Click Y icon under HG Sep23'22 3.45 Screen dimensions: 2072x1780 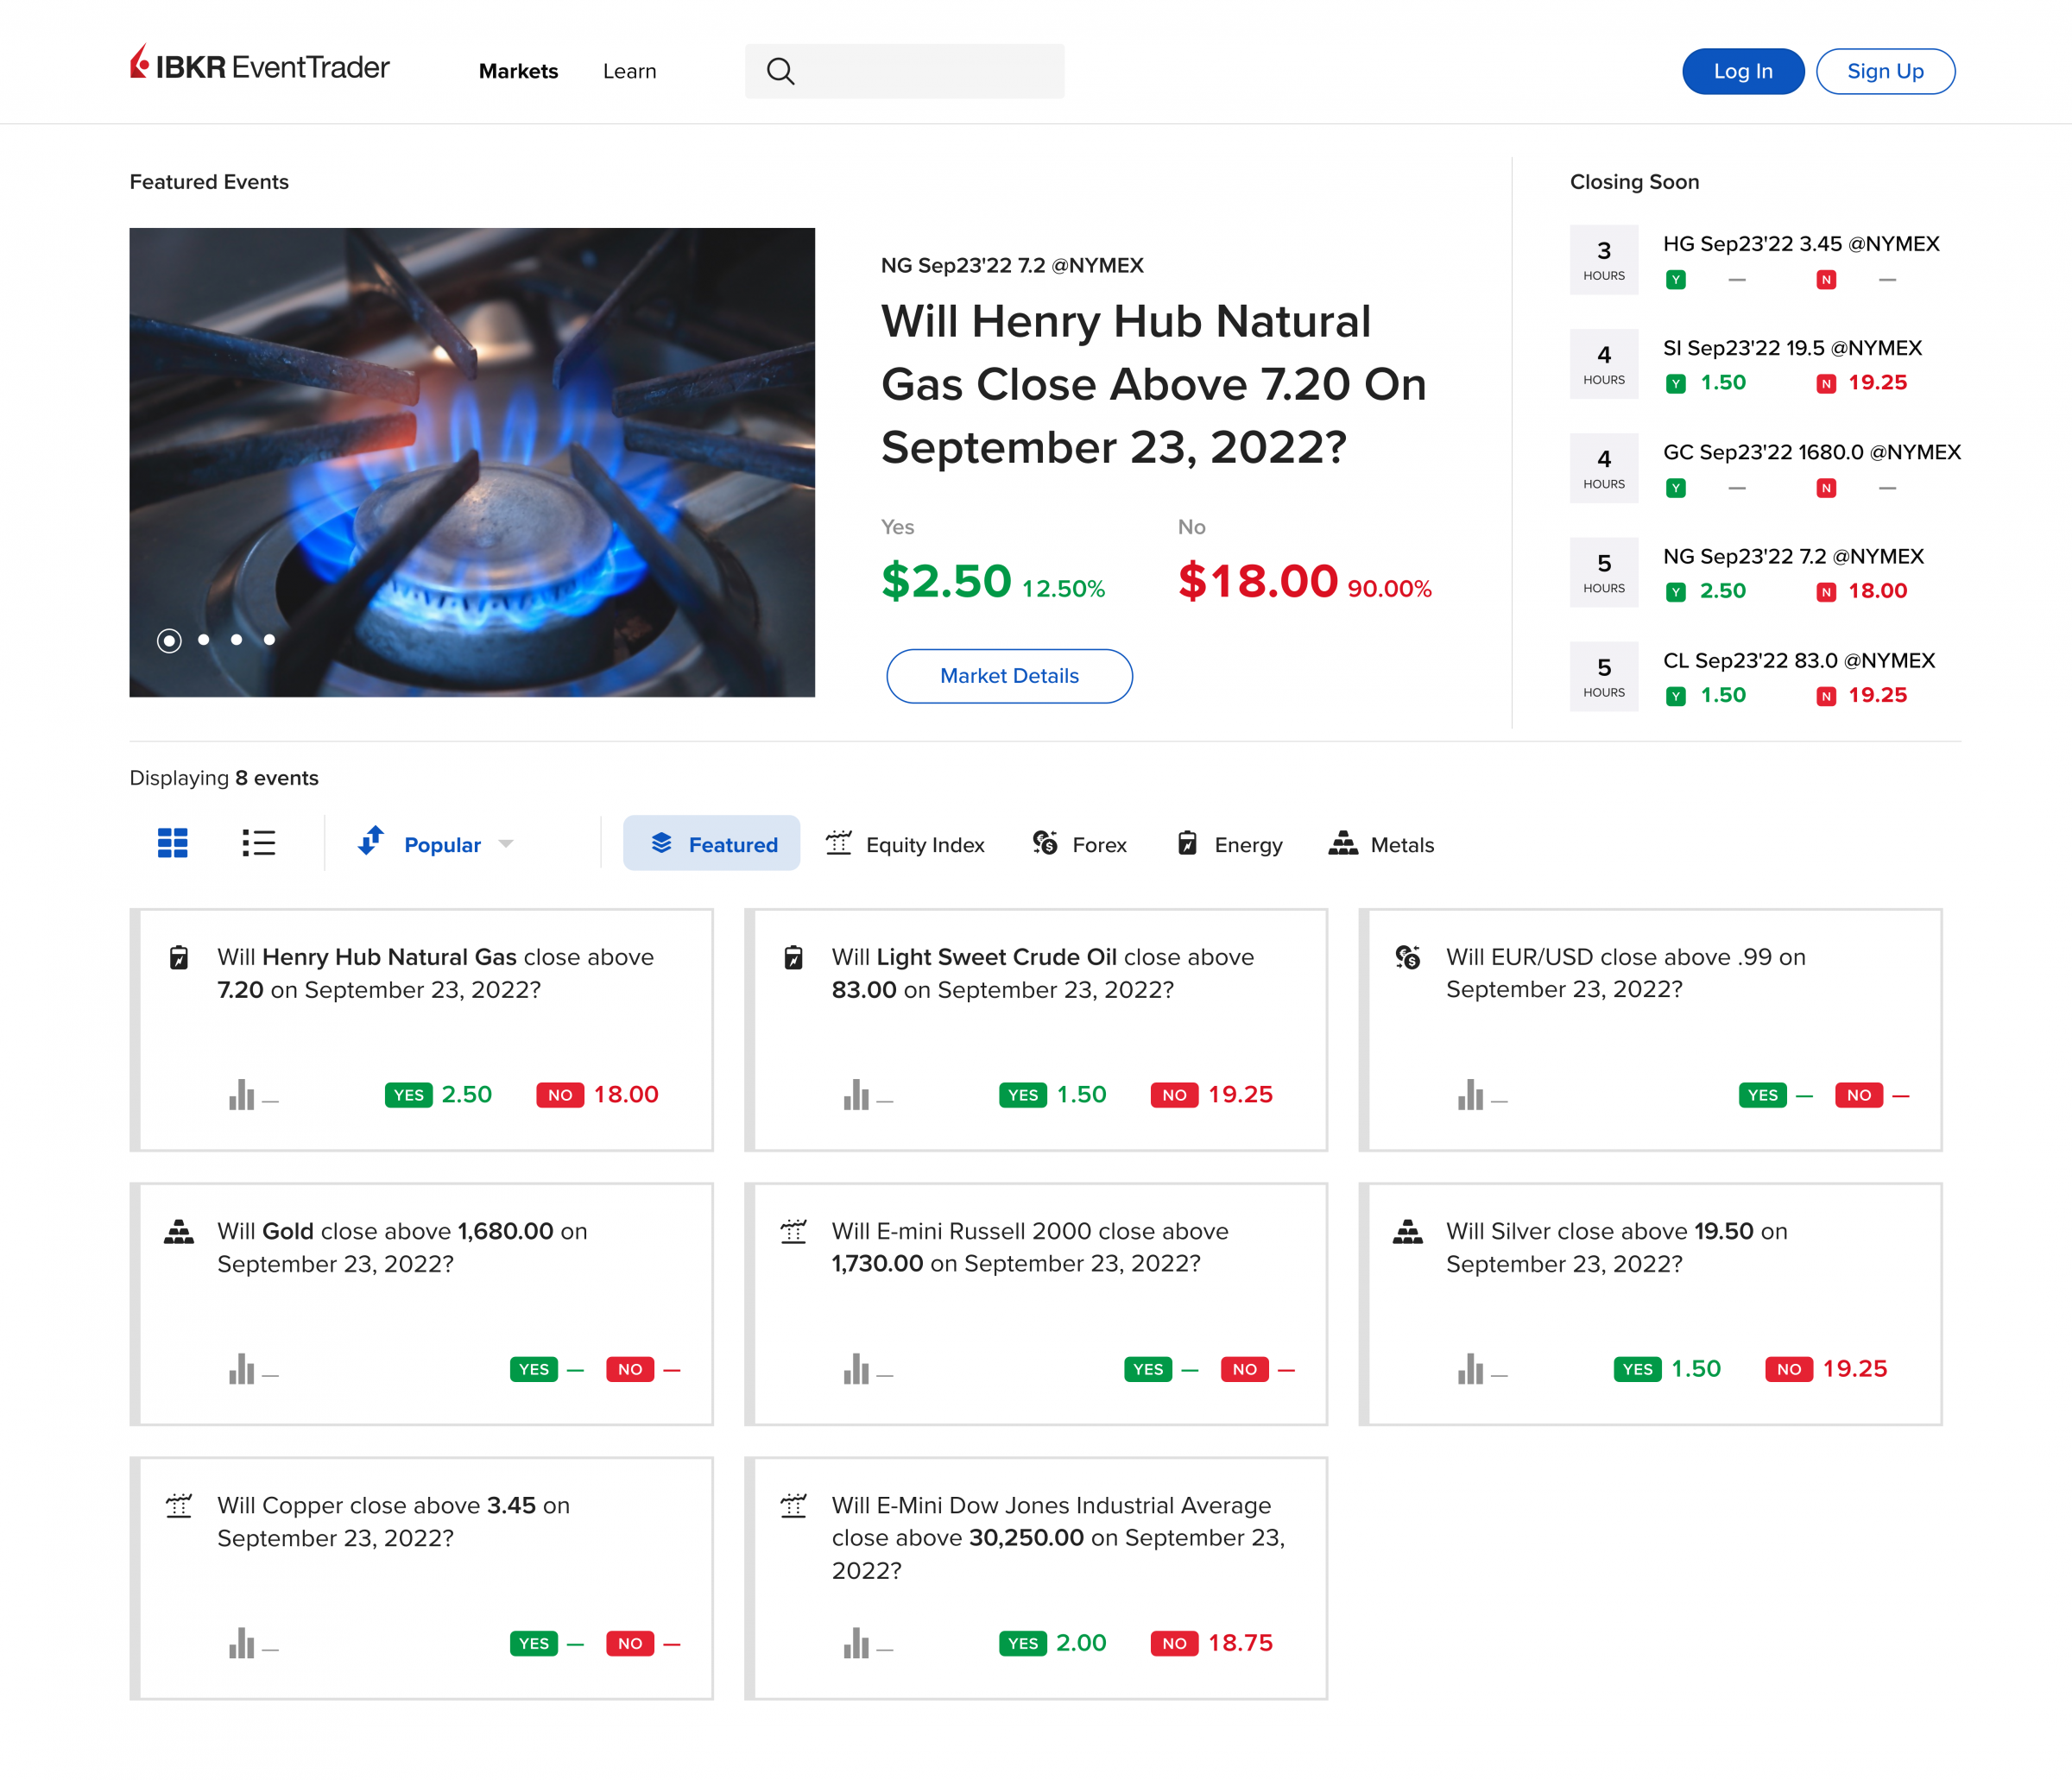coord(1676,280)
